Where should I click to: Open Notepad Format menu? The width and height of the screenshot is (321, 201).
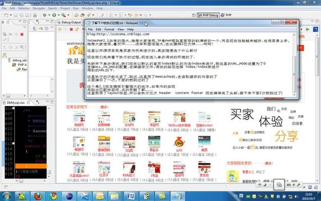pos(109,29)
